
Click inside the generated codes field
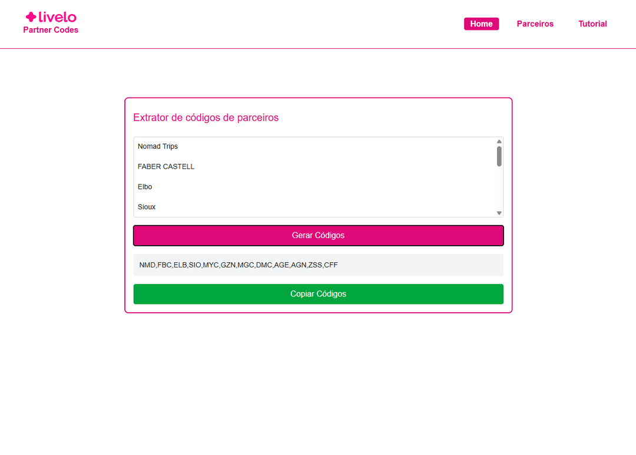[x=318, y=265]
